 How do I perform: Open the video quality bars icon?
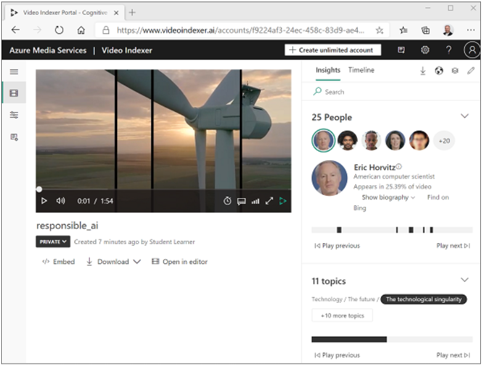[256, 202]
